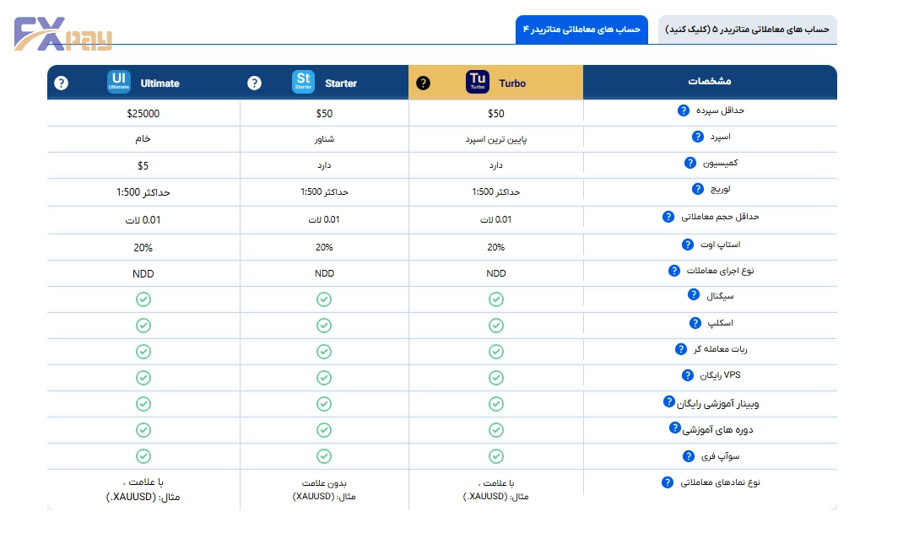Select the متاتریدر ۴ accounts tab

(x=581, y=30)
